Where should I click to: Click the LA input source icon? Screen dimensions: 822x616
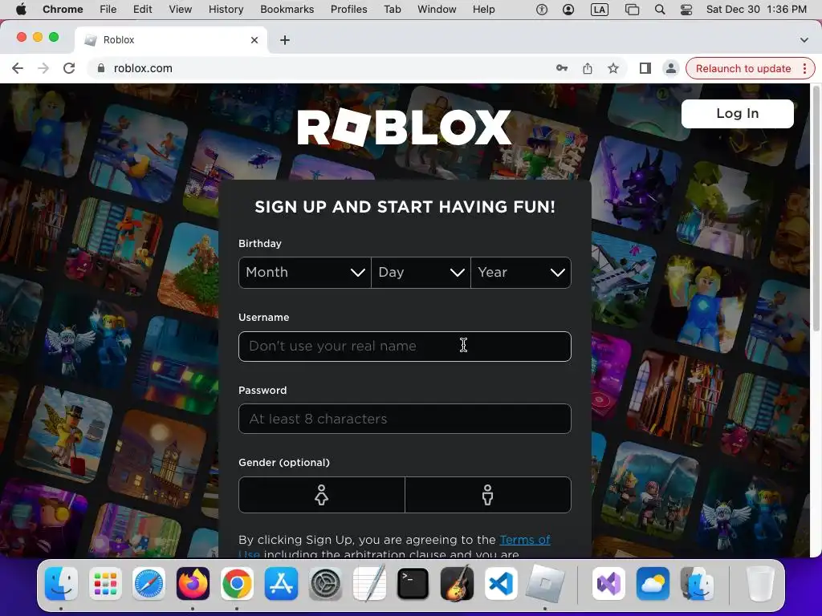point(600,10)
